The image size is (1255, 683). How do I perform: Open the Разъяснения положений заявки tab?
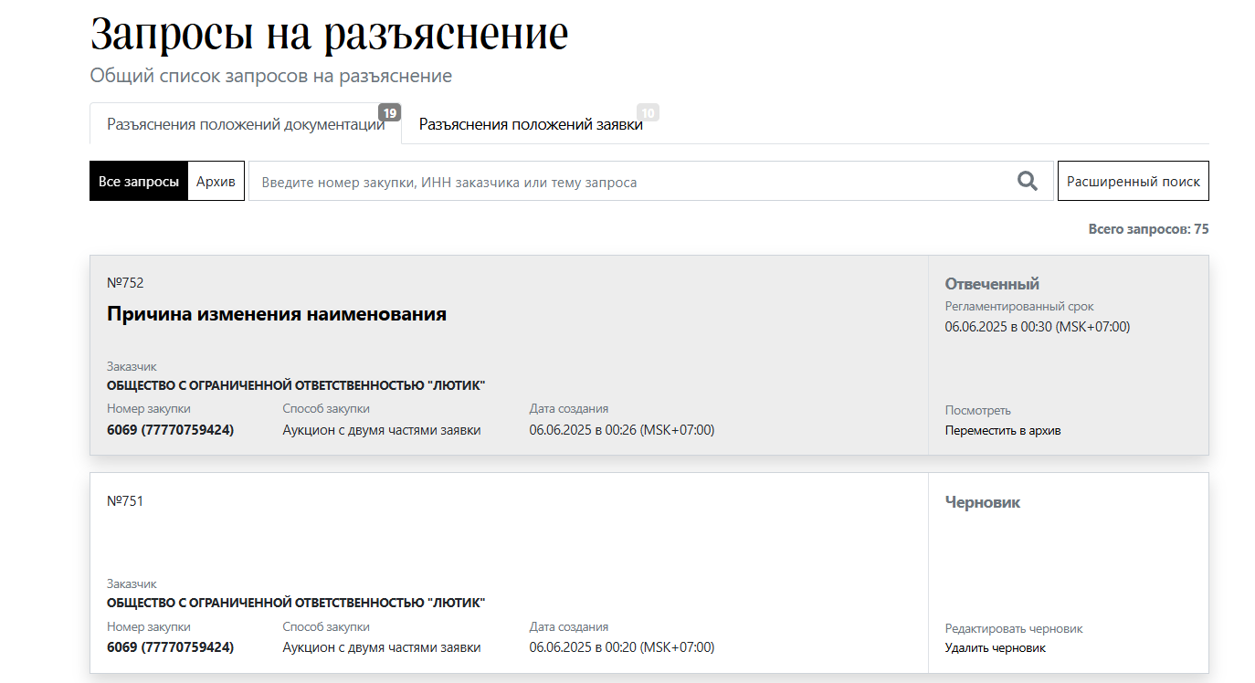point(531,125)
